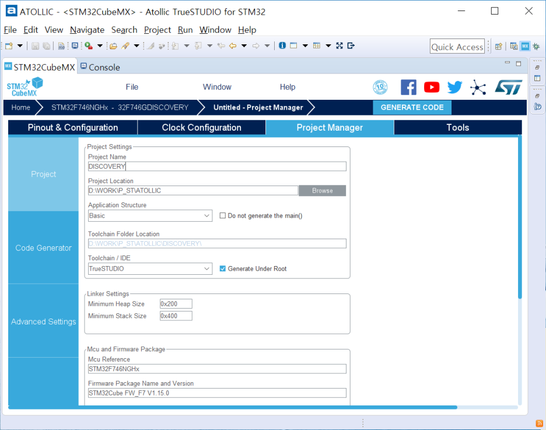This screenshot has height=430, width=546.
Task: Switch to the Debug perspective bug icon
Action: tap(536, 46)
